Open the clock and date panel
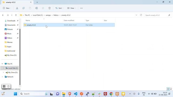The image size is (173, 97). (163, 94)
